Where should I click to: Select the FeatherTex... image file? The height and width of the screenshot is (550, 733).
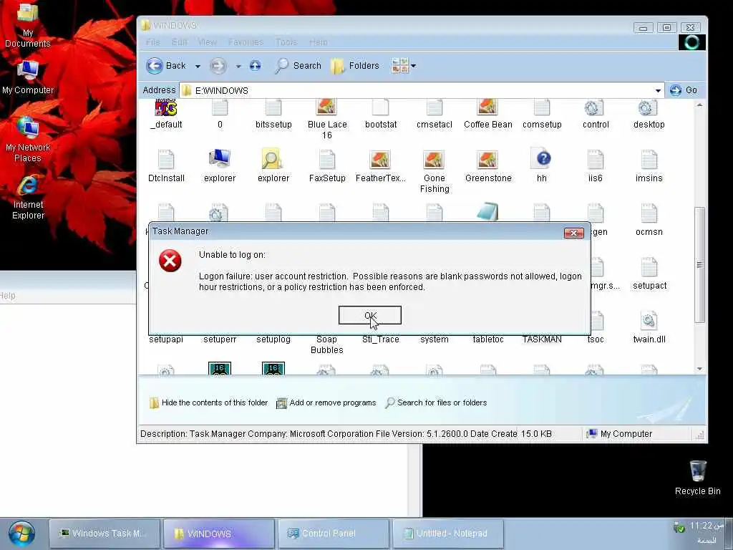(381, 166)
